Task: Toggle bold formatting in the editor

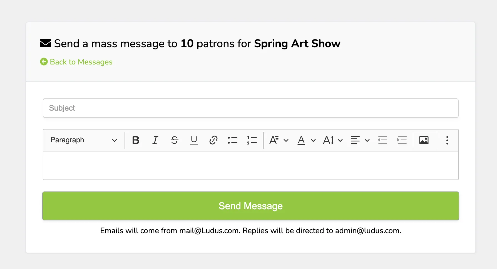Action: [136, 140]
